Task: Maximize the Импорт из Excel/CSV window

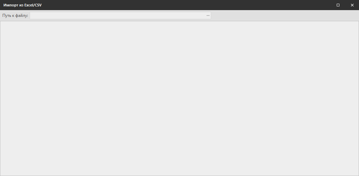Action: [338, 5]
